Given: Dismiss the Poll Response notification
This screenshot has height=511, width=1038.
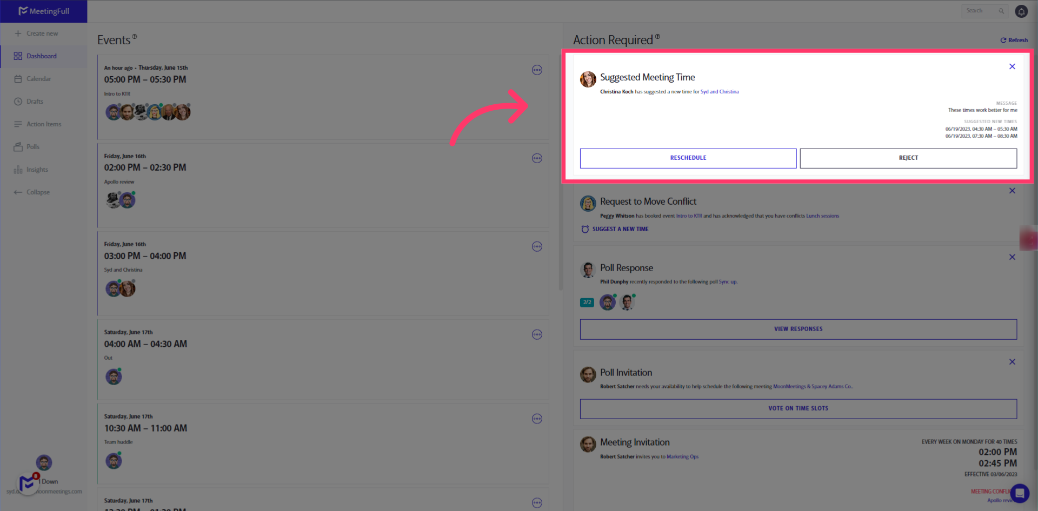Looking at the screenshot, I should coord(1012,257).
